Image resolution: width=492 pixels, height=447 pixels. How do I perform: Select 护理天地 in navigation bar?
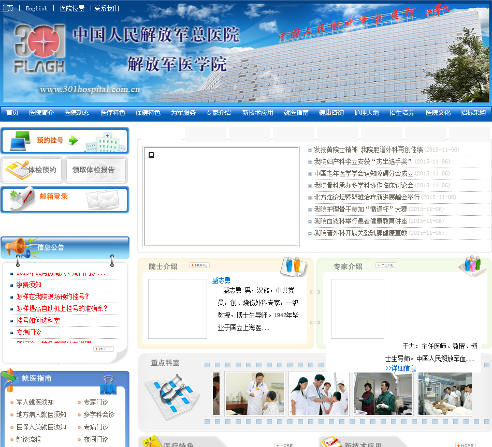point(367,113)
